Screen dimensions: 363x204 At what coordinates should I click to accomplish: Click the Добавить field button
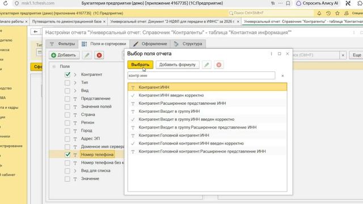click(x=64, y=55)
